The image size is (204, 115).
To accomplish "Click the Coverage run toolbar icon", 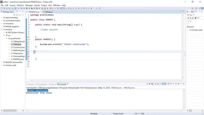I will tap(32, 8).
